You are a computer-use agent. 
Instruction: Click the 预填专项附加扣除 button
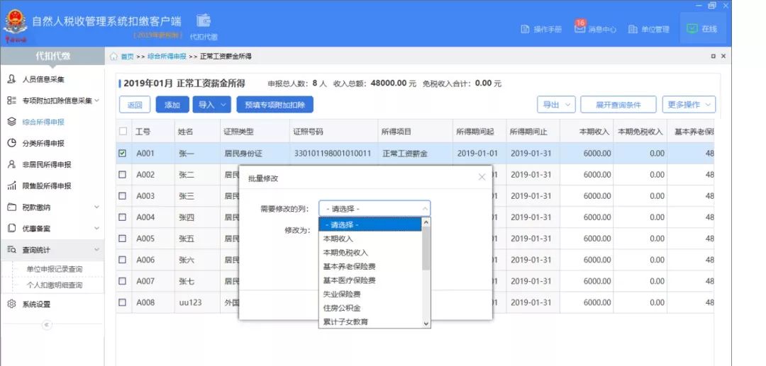[x=274, y=105]
